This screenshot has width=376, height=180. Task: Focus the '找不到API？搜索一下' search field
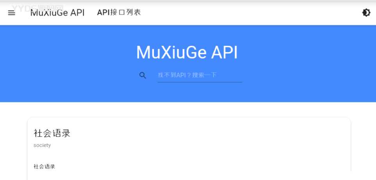(x=199, y=75)
